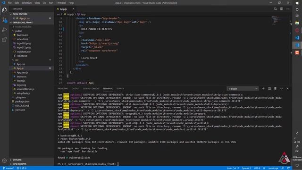Open notifications bell in status bar

coord(288,168)
